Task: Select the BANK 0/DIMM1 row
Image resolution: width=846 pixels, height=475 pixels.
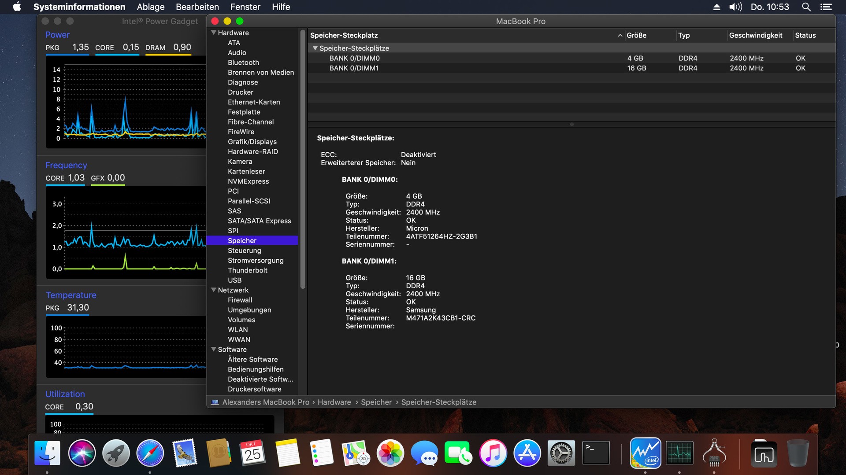Action: pos(354,68)
